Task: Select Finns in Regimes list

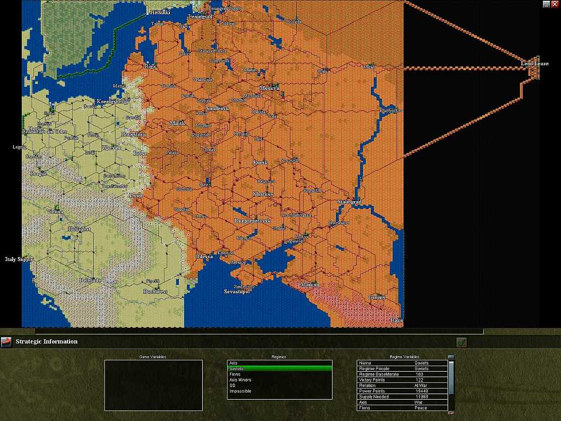Action: coord(279,374)
